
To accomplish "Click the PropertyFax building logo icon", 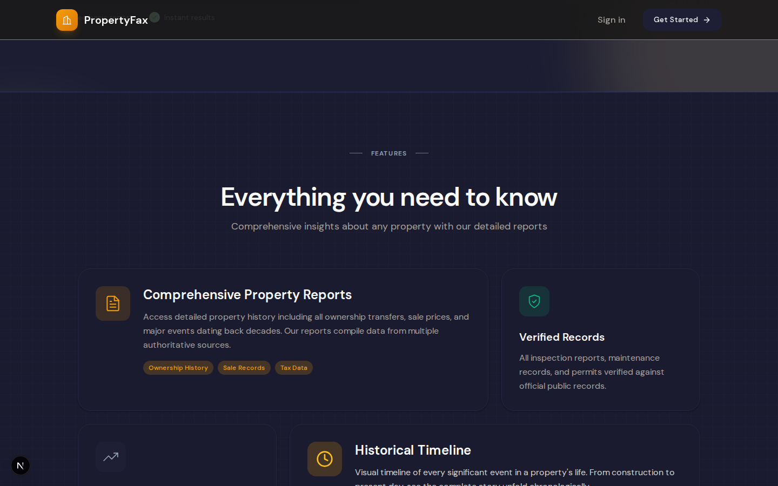I will point(67,20).
